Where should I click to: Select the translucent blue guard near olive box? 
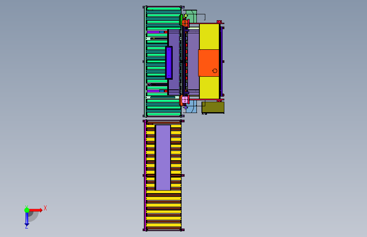[x=191, y=106]
